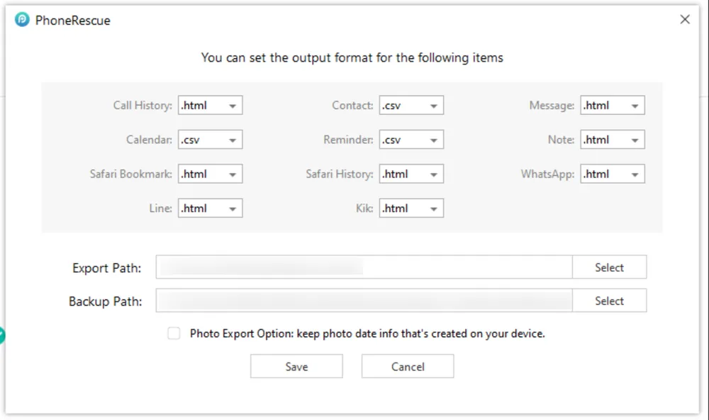
Task: Open the Message format dropdown
Action: tap(613, 106)
